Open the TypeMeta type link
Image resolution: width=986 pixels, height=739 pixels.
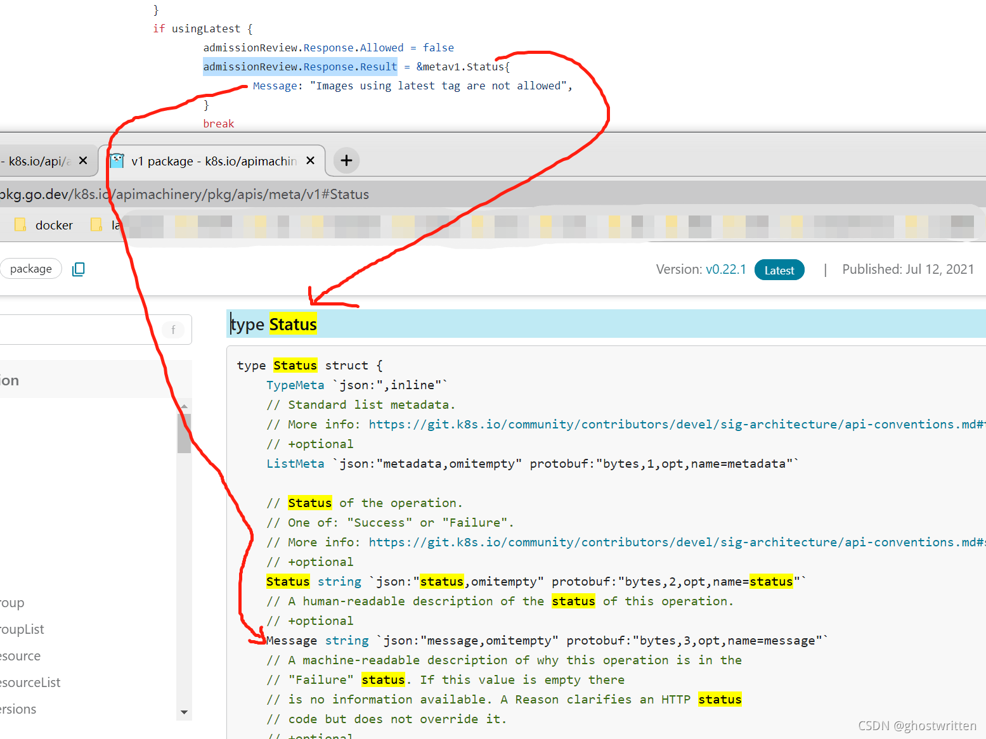pyautogui.click(x=295, y=385)
